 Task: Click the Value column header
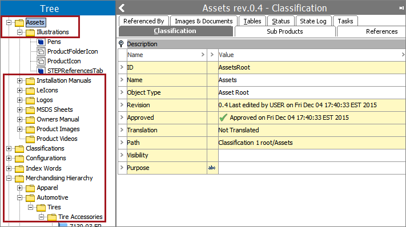tap(312, 55)
